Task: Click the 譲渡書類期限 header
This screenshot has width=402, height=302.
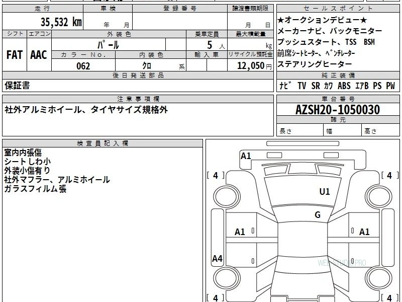Action: point(250,9)
